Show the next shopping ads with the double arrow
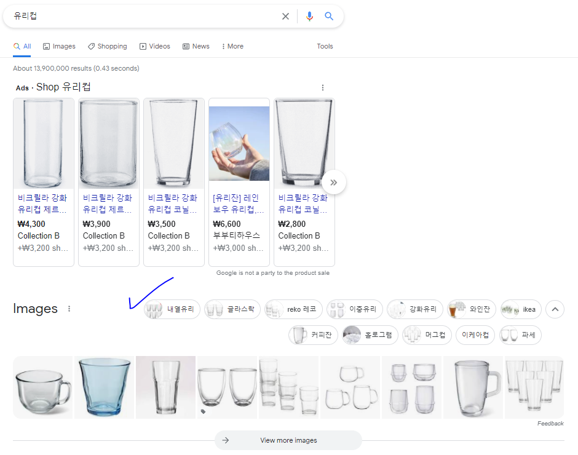This screenshot has width=578, height=455. 334,182
